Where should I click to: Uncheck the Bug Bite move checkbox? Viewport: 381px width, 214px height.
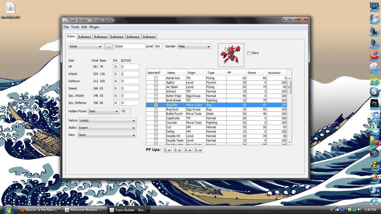(x=156, y=105)
